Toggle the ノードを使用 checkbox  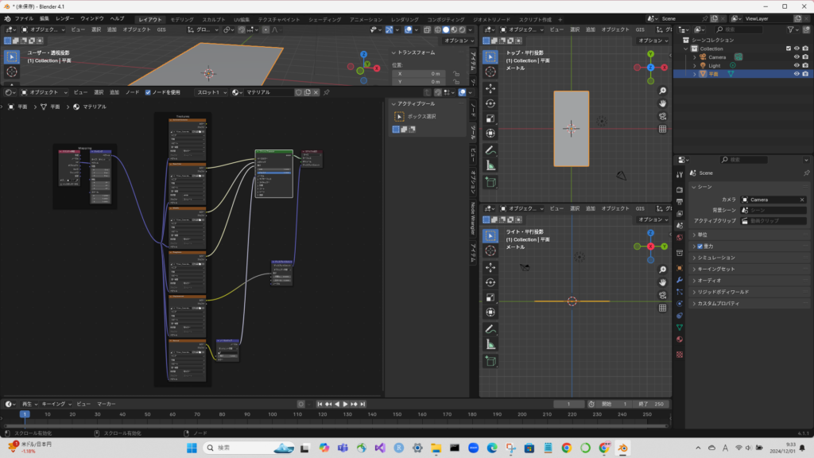pos(148,92)
